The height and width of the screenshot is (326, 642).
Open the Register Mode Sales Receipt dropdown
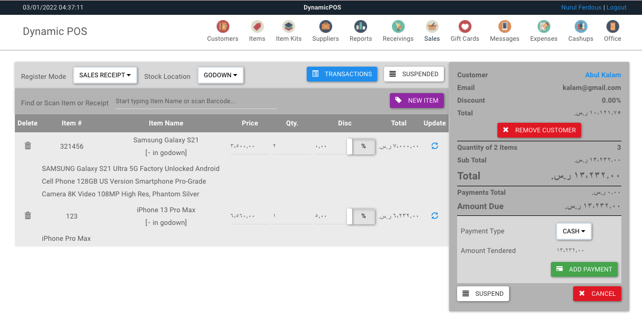click(105, 75)
